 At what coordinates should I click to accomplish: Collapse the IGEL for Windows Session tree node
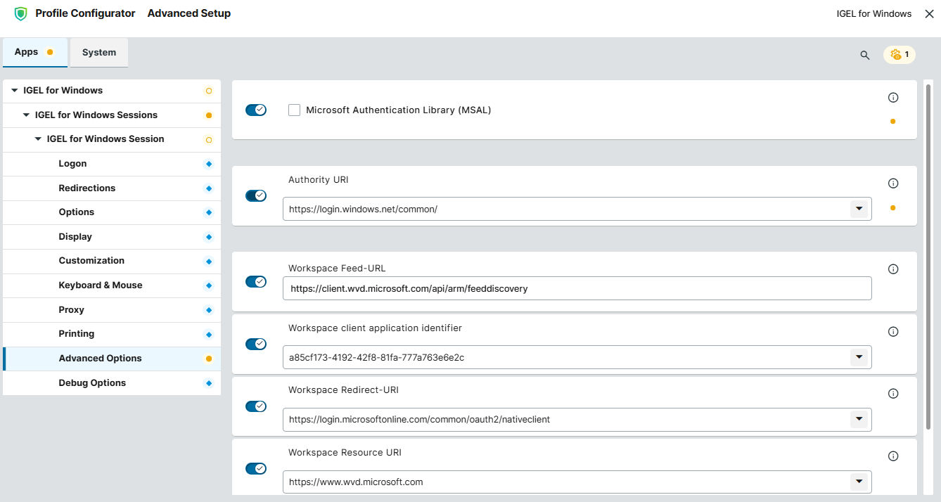pos(39,139)
